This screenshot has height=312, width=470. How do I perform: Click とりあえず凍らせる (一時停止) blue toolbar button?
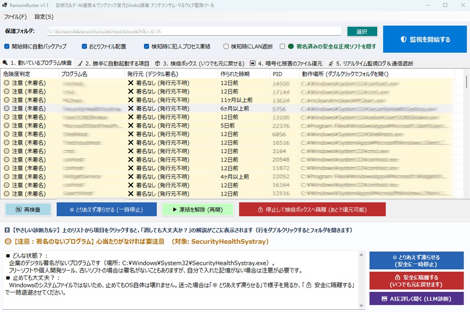(x=106, y=209)
